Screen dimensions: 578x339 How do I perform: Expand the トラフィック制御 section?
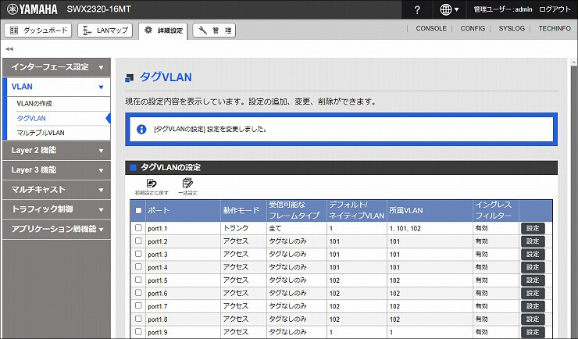coord(56,209)
